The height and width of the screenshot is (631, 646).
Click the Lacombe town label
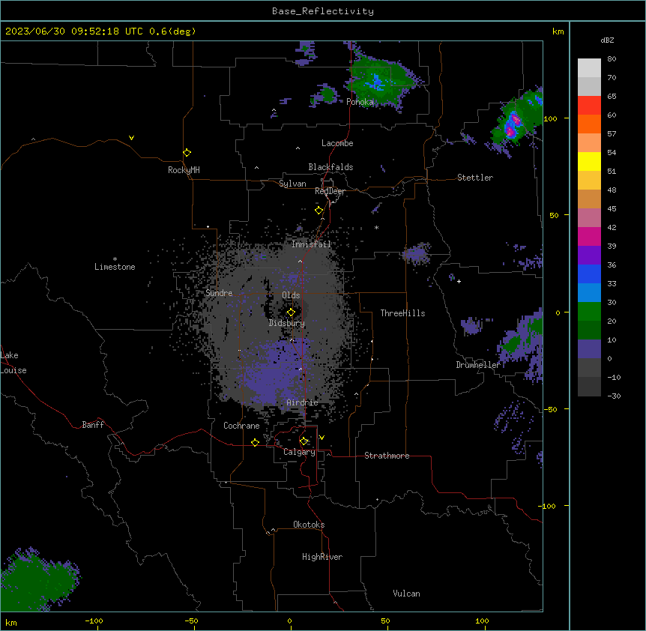[x=337, y=143]
